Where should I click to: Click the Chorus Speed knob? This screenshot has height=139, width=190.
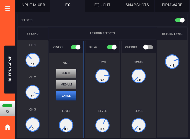click(139, 76)
